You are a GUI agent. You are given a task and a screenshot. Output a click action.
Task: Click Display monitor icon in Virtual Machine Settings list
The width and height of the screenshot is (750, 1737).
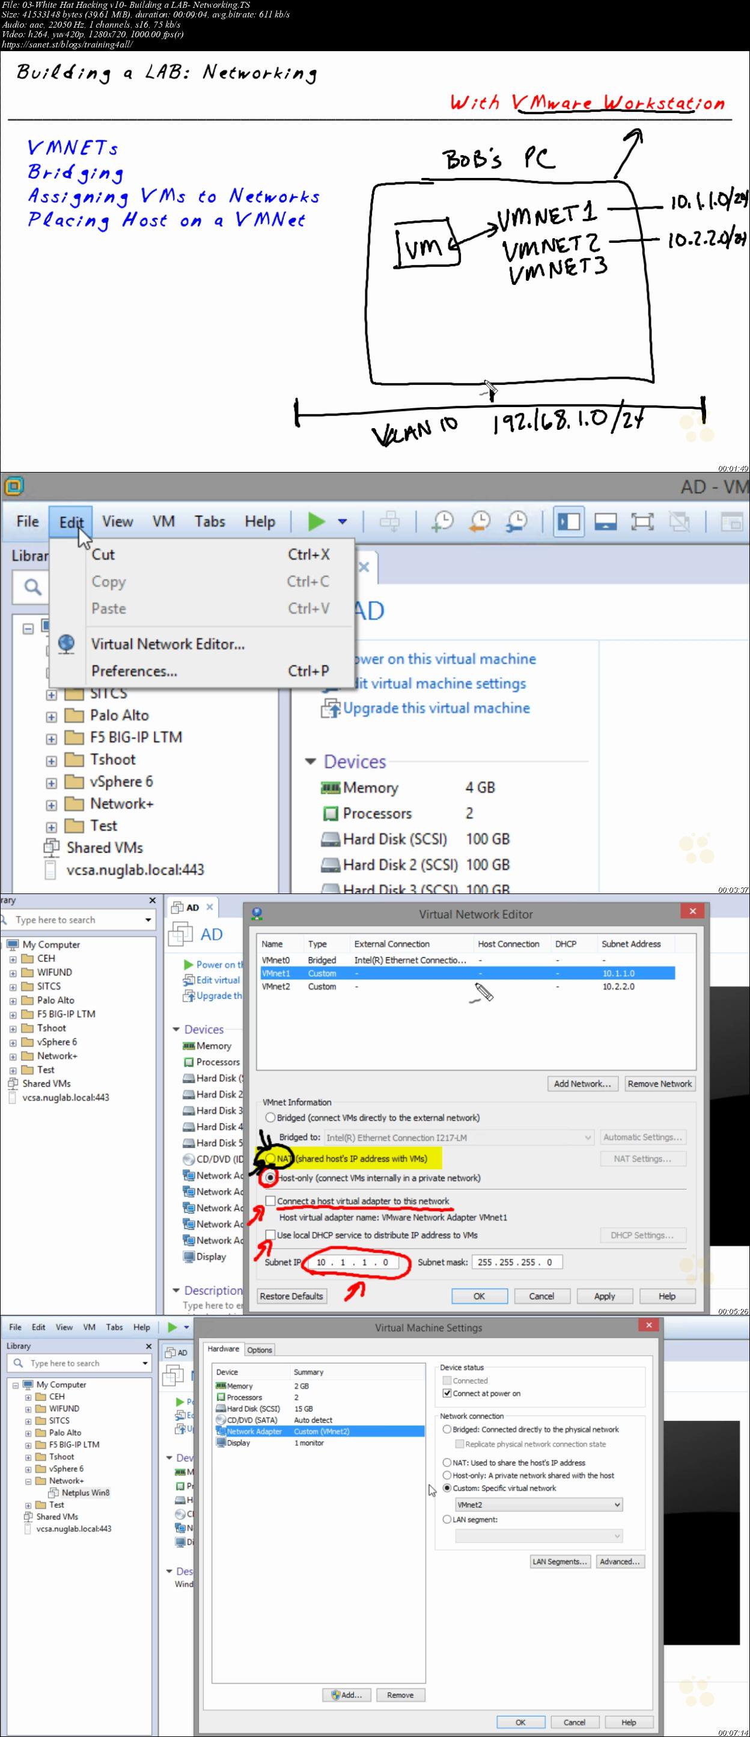[221, 1442]
